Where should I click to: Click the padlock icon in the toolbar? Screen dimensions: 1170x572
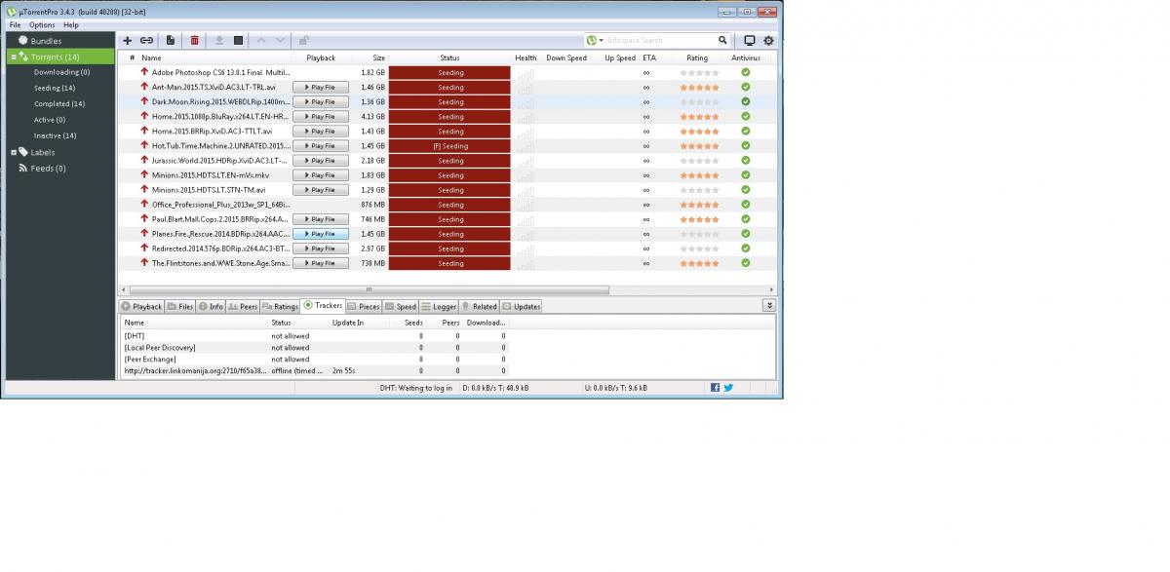click(x=304, y=40)
